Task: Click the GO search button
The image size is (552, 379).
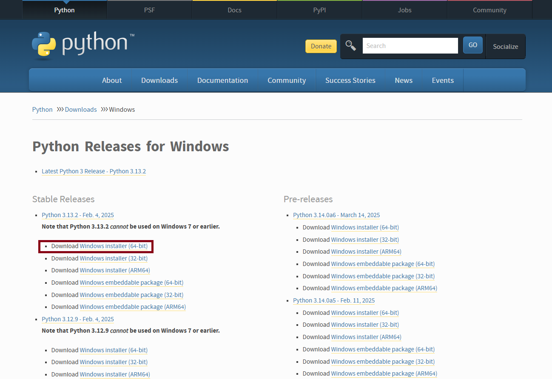Action: [472, 45]
